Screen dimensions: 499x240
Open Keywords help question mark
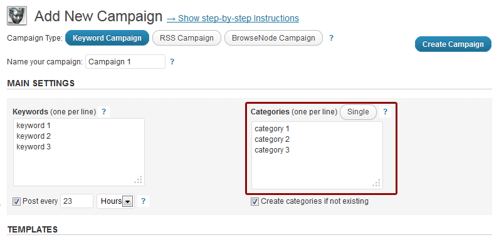click(x=103, y=112)
